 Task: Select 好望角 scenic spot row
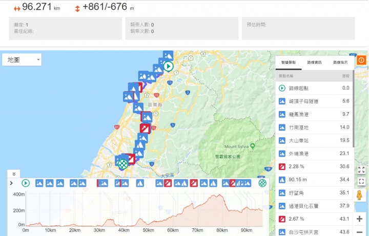[x=314, y=193]
